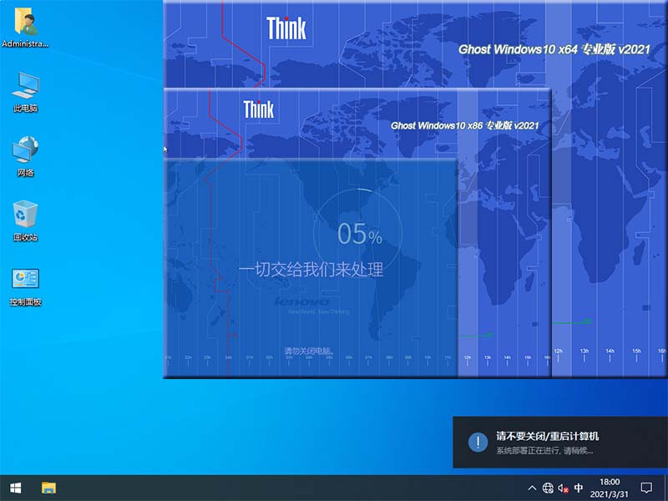Show hidden tray icons chevron
Viewport: 668px width, 501px height.
(532, 488)
